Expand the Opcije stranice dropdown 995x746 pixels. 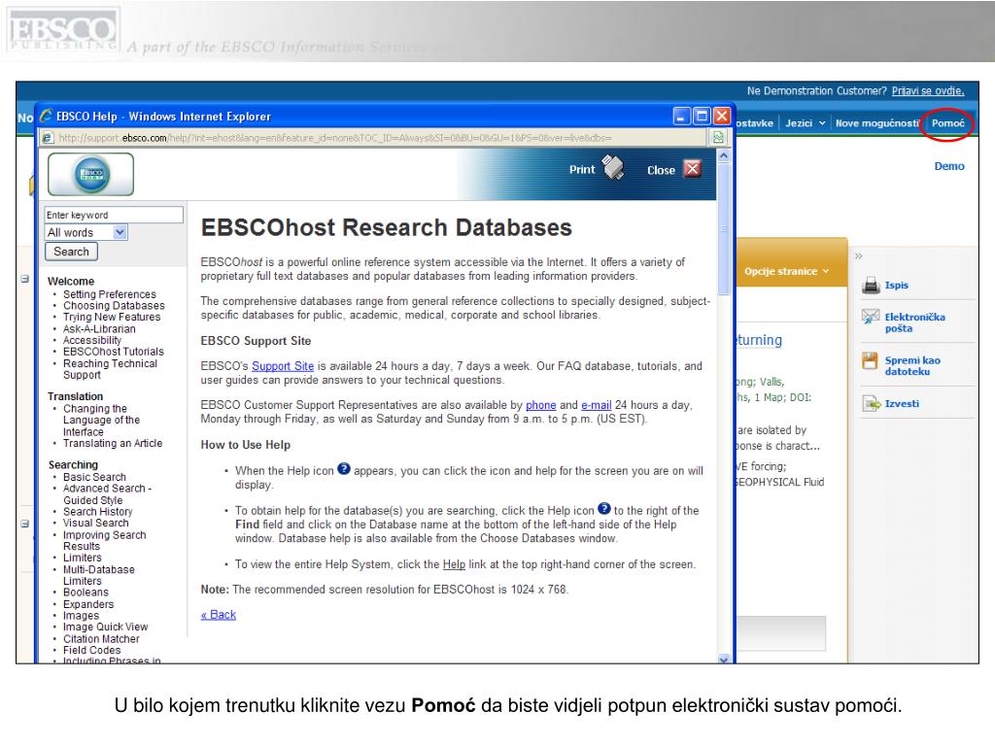[x=787, y=271]
